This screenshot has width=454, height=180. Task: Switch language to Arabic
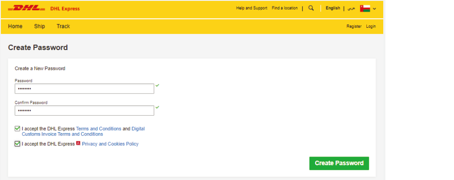pos(351,8)
